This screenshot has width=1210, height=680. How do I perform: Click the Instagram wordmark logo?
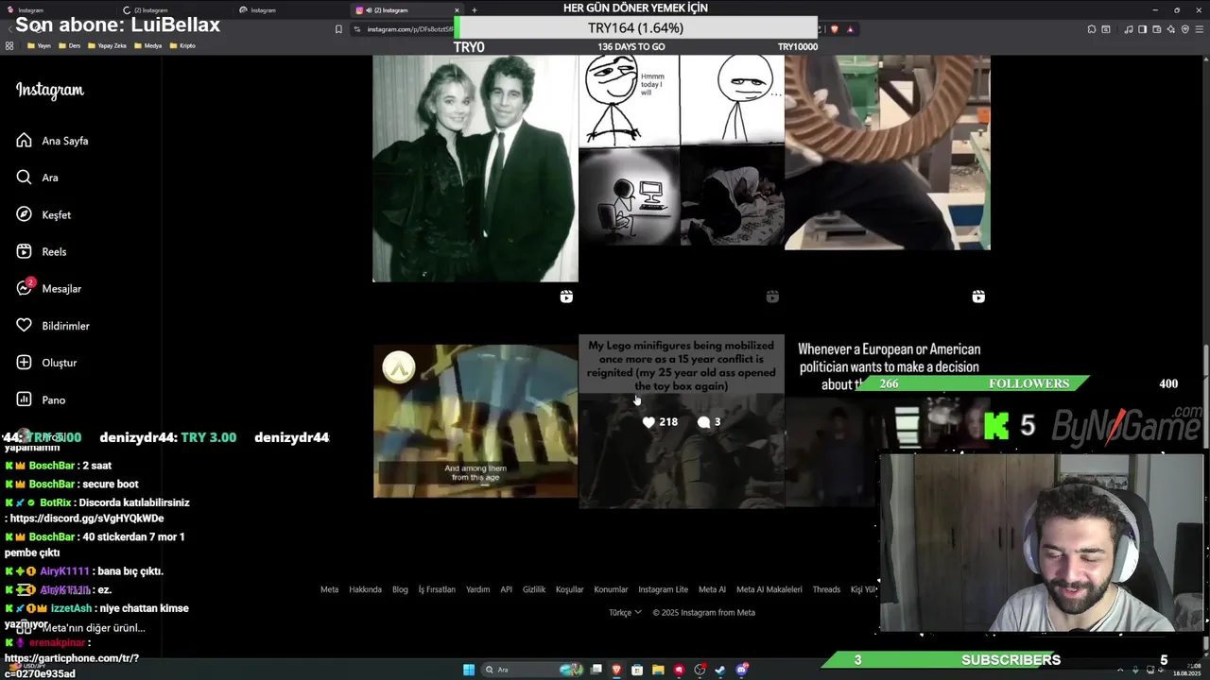[50, 91]
